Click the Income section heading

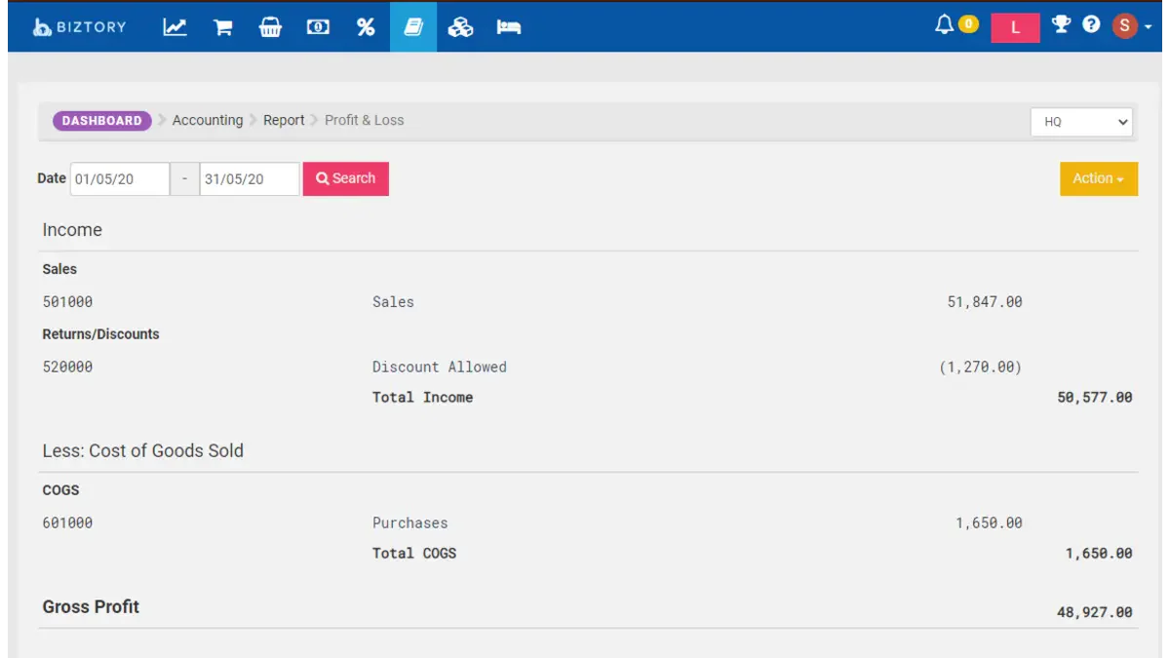[x=72, y=230]
